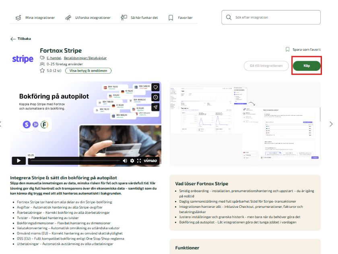Open video settings gear icon
338x254 pixels.
click(x=132, y=161)
